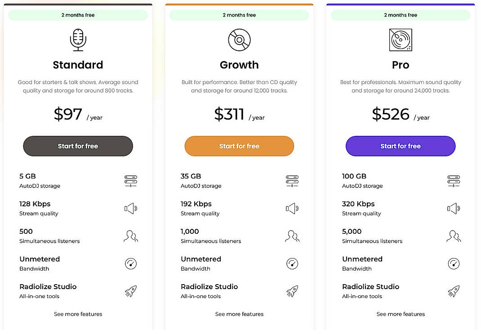Click the microphone icon on the Standard plan
Viewport: 481px width, 330px height.
click(78, 39)
